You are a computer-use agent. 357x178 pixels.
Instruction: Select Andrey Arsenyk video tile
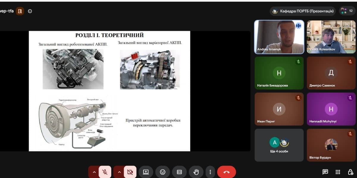coord(279,37)
